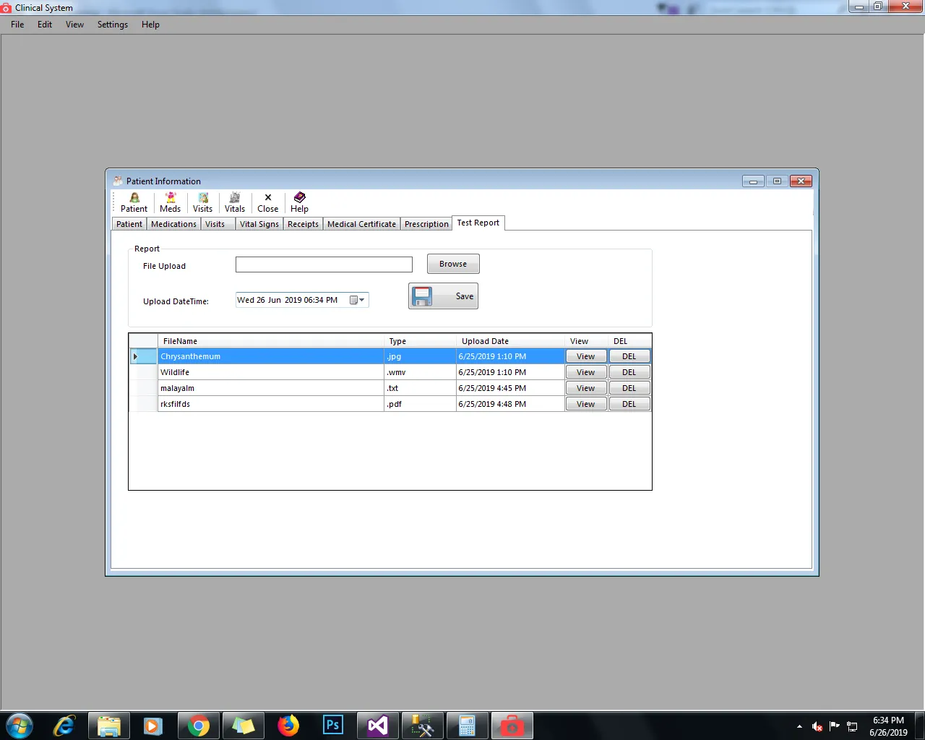
Task: Select the rksfilfds filename cell
Action: click(271, 404)
